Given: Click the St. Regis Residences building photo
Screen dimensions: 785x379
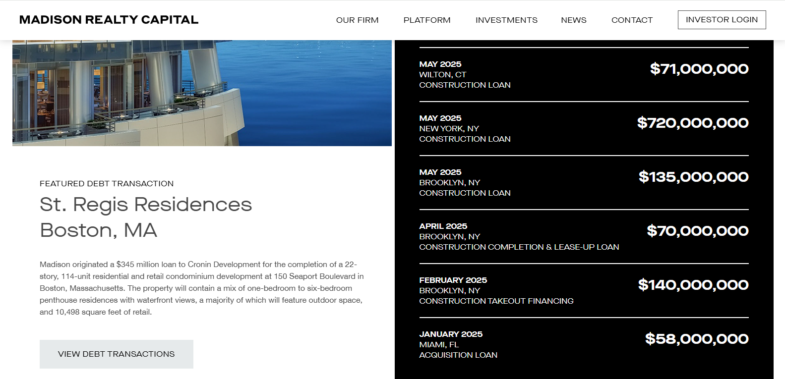Looking at the screenshot, I should 202,93.
